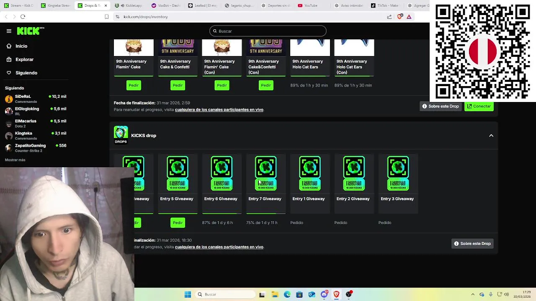The width and height of the screenshot is (536, 301).
Task: Open Windows Start menu
Action: tap(188, 294)
